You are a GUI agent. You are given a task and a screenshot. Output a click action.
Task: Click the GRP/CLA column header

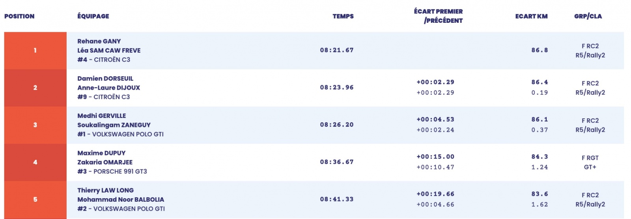pyautogui.click(x=588, y=16)
